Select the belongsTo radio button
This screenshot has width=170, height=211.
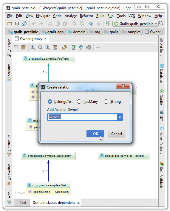point(50,102)
